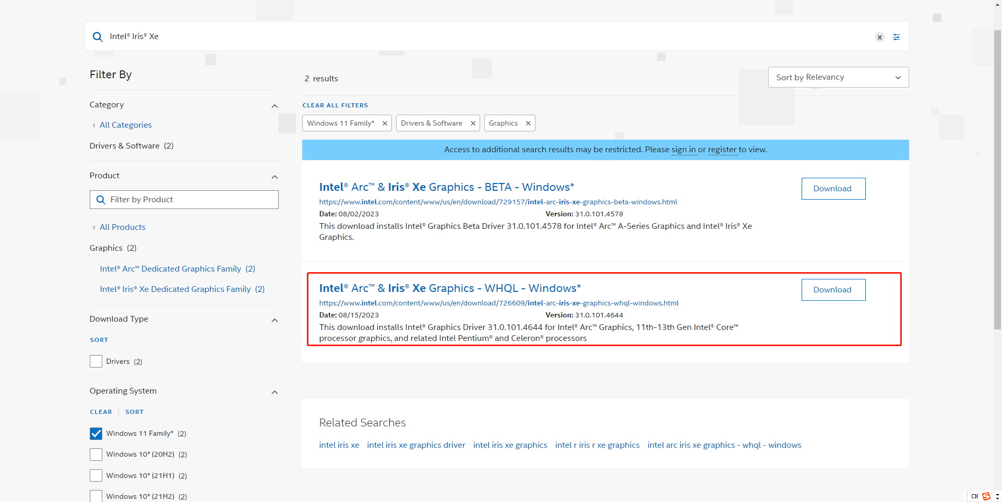Open the Sort by Relevancy dropdown
This screenshot has width=1002, height=502.
[838, 77]
